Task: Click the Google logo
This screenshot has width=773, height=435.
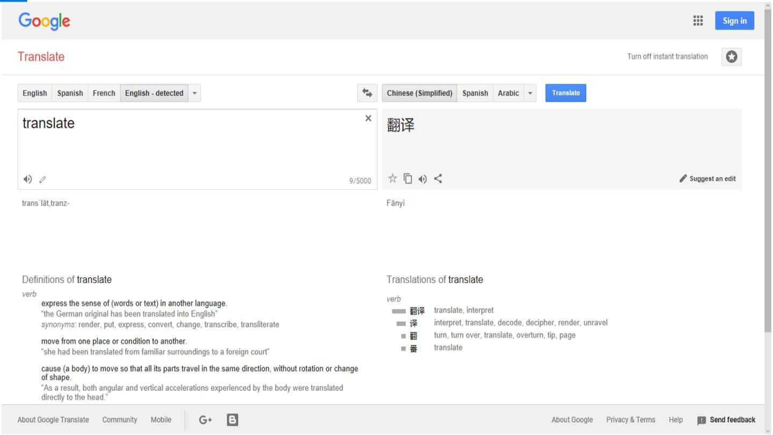Action: coord(44,21)
